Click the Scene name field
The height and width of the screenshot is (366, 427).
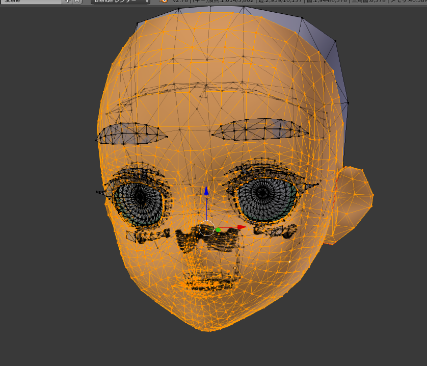[31, 2]
